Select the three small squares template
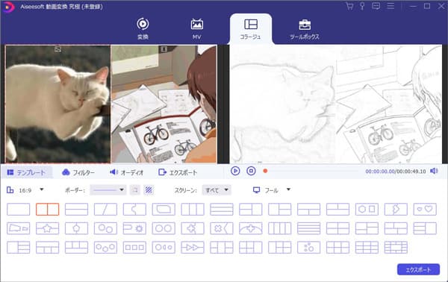Image resolution: width=448 pixels, height=282 pixels. click(134, 248)
